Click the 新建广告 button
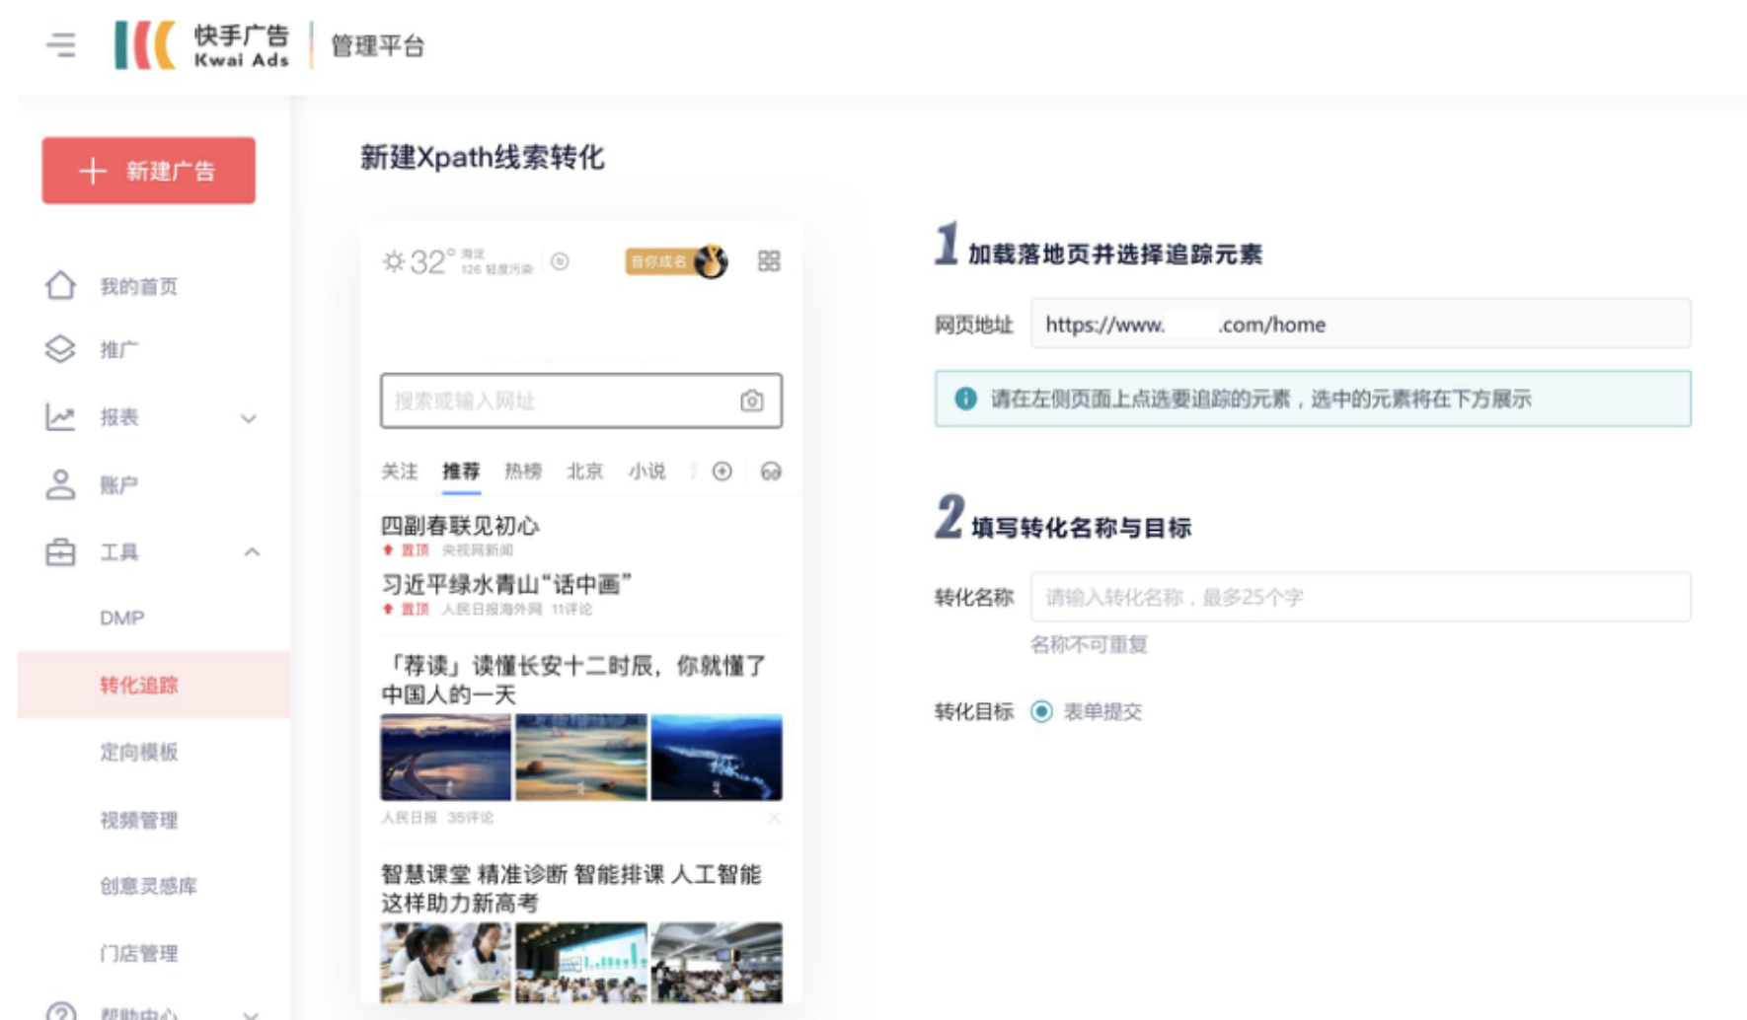This screenshot has width=1747, height=1020. [x=149, y=171]
